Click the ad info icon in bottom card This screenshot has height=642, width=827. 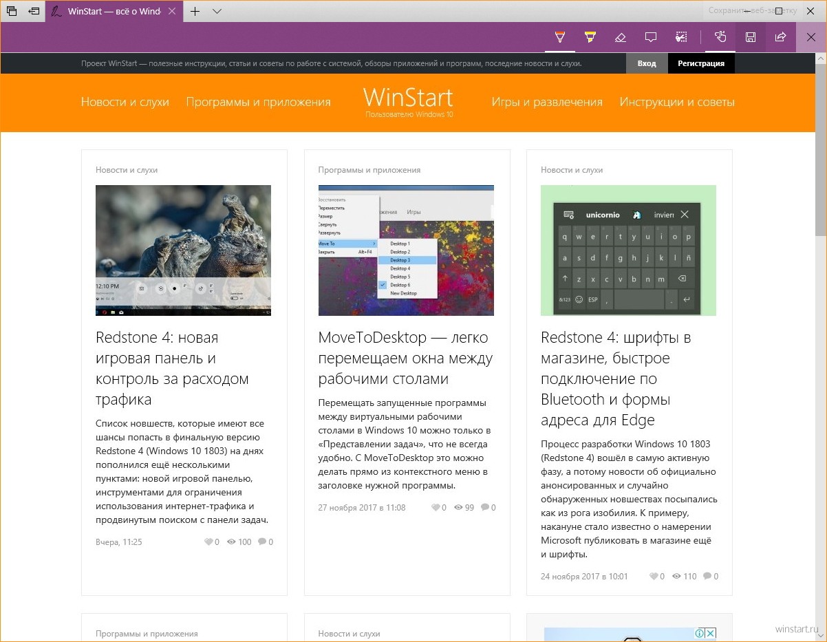coord(700,633)
